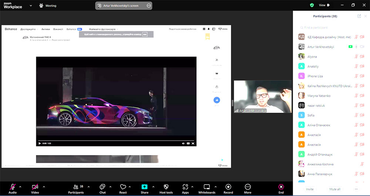This screenshot has height=196, width=370.
Task: Open Behance messages envelope icon
Action: point(204,29)
